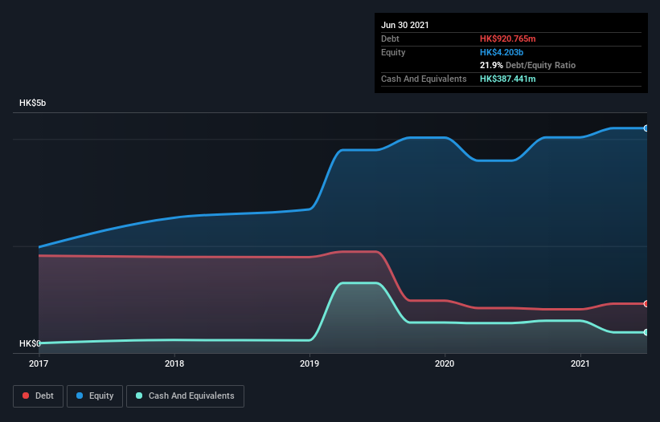This screenshot has height=422, width=660.
Task: Click the teal Cash legend dot
Action: click(139, 396)
